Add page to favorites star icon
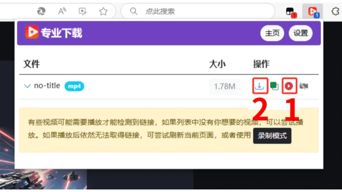Image resolution: width=342 pixels, height=192 pixels. 103,11
